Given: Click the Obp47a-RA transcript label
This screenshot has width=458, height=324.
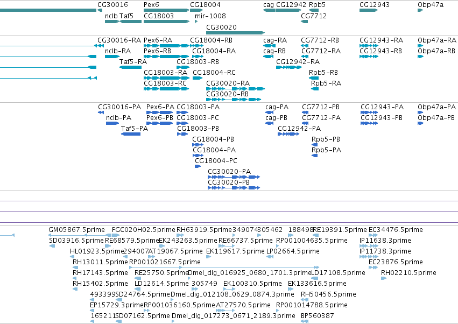Looking at the screenshot, I should pos(437,40).
